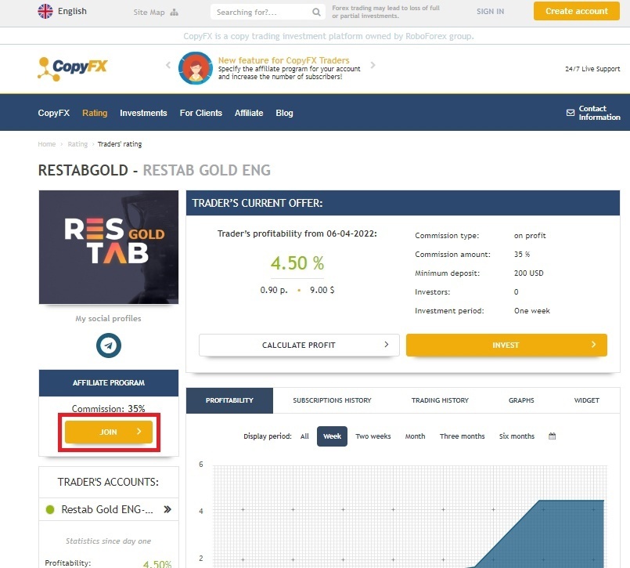The image size is (630, 568).
Task: Click the Restab Gold ENG account row
Action: click(109, 509)
